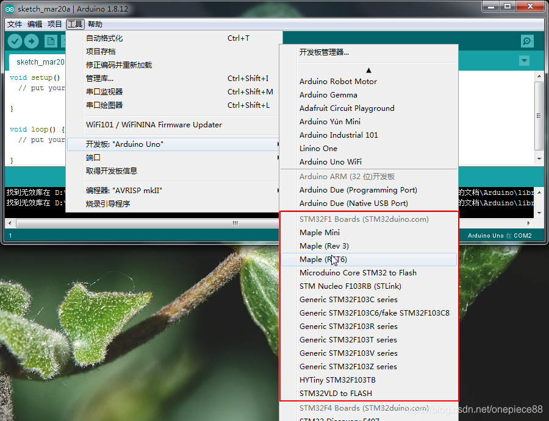Click the console scroll-left arrow
Image resolution: width=549 pixels, height=421 pixels.
[x=10, y=223]
